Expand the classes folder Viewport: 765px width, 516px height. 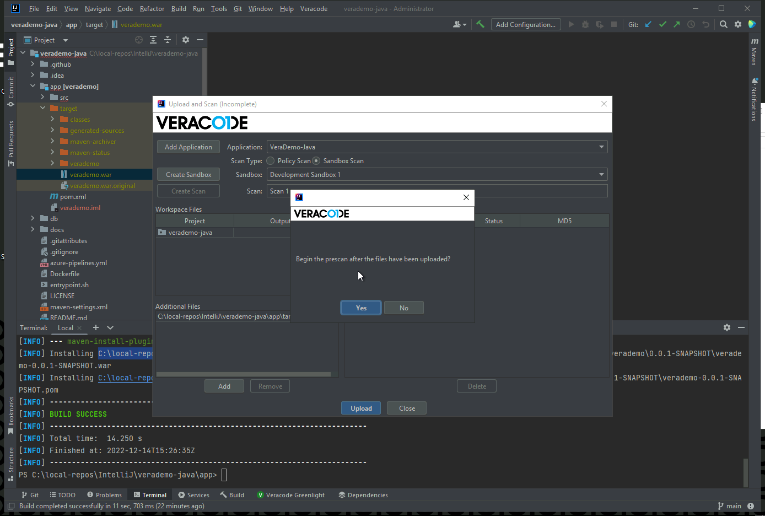pyautogui.click(x=52, y=119)
